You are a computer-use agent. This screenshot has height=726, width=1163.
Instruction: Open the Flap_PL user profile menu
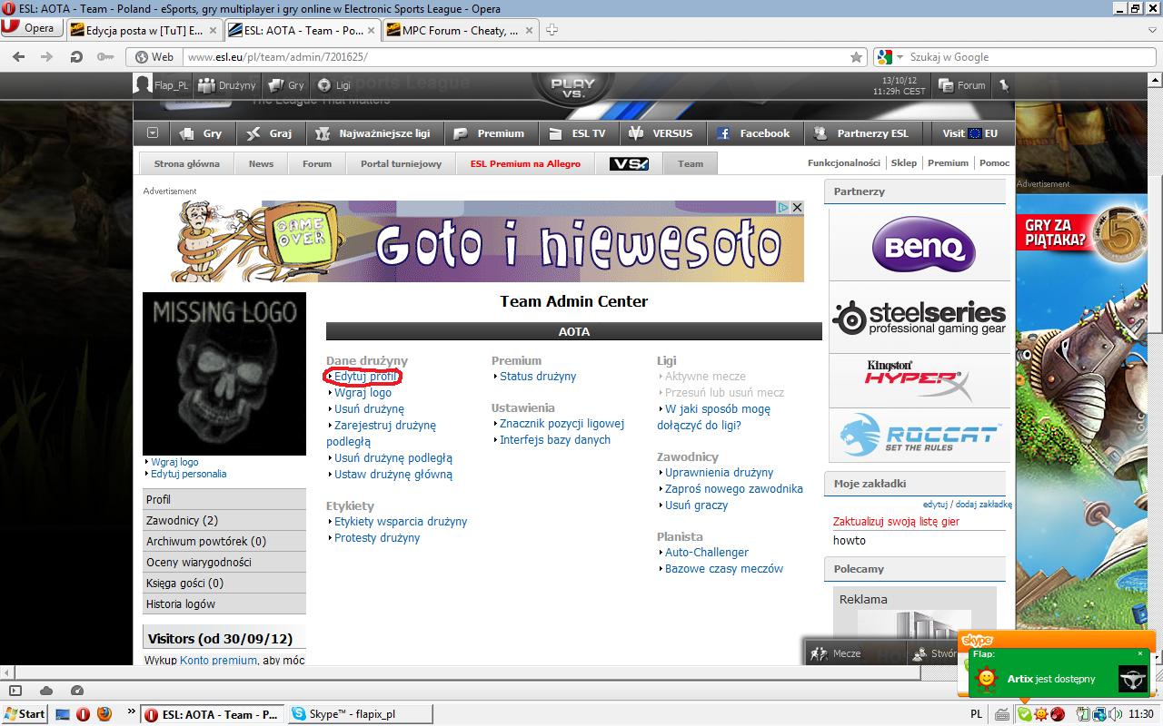point(162,85)
